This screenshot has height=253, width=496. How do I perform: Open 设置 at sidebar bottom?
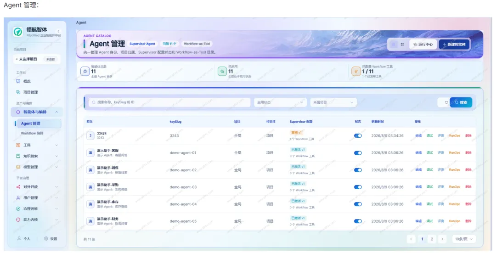(51, 239)
